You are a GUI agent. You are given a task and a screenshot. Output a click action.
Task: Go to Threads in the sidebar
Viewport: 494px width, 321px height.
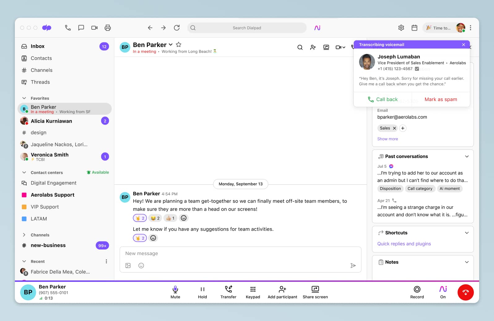pos(40,82)
